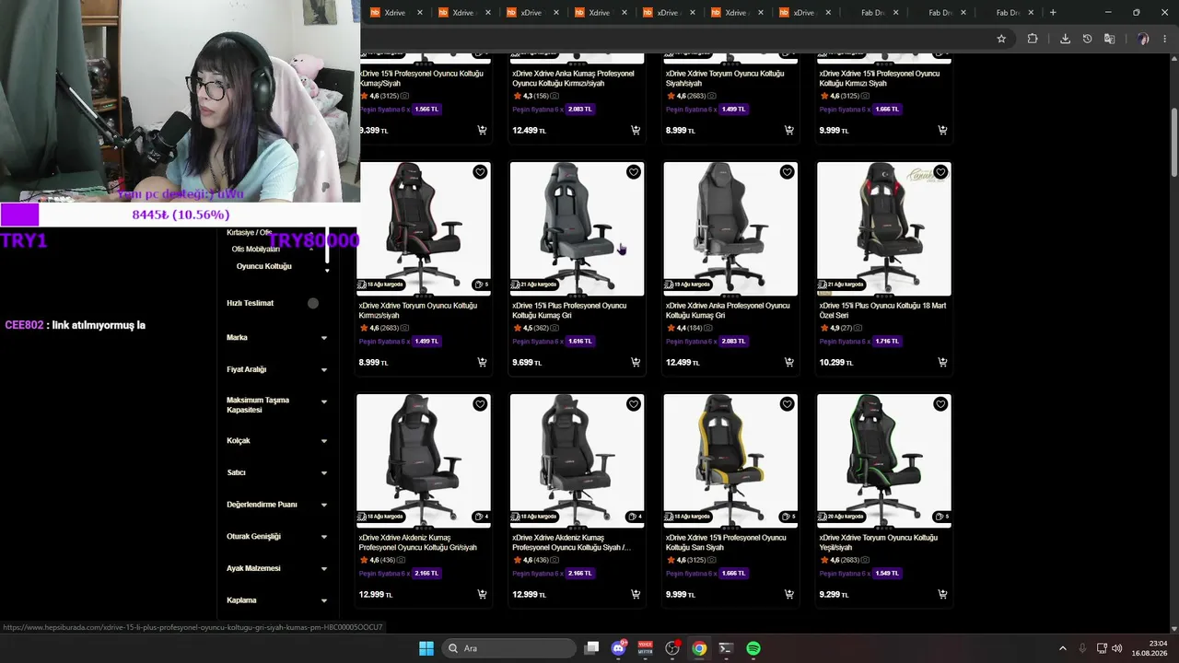Add the 9.699 TL 15'li Plus Kumaş Gri chair to cart
This screenshot has width=1179, height=663.
pos(636,362)
